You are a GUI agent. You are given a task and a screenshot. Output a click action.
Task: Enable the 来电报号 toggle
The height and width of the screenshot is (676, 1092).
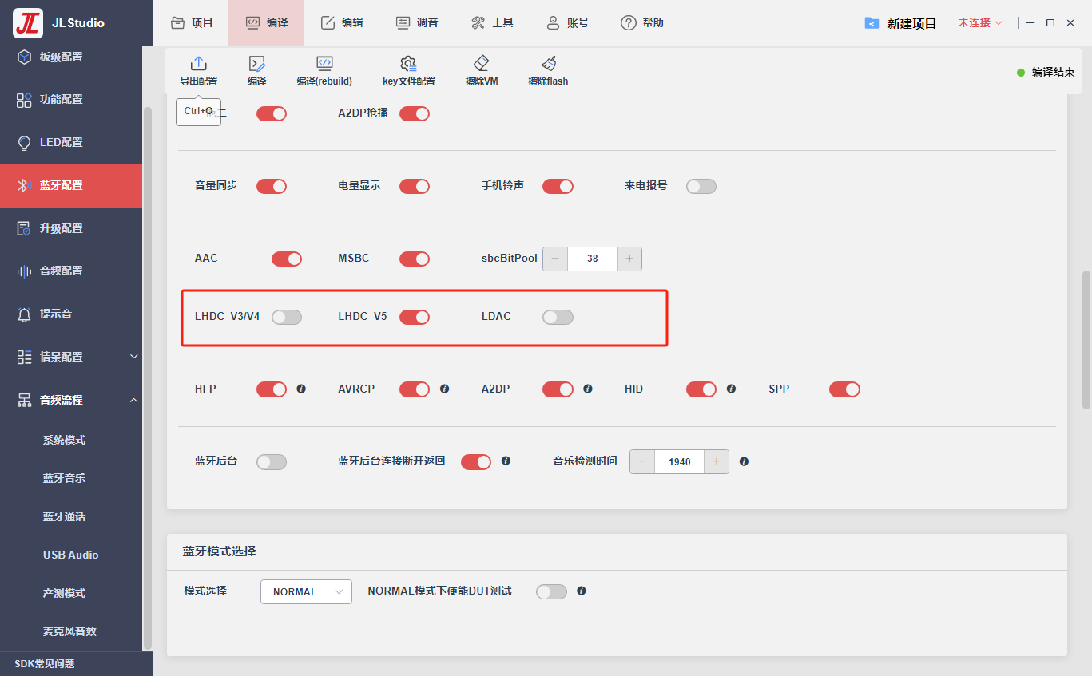pos(701,186)
